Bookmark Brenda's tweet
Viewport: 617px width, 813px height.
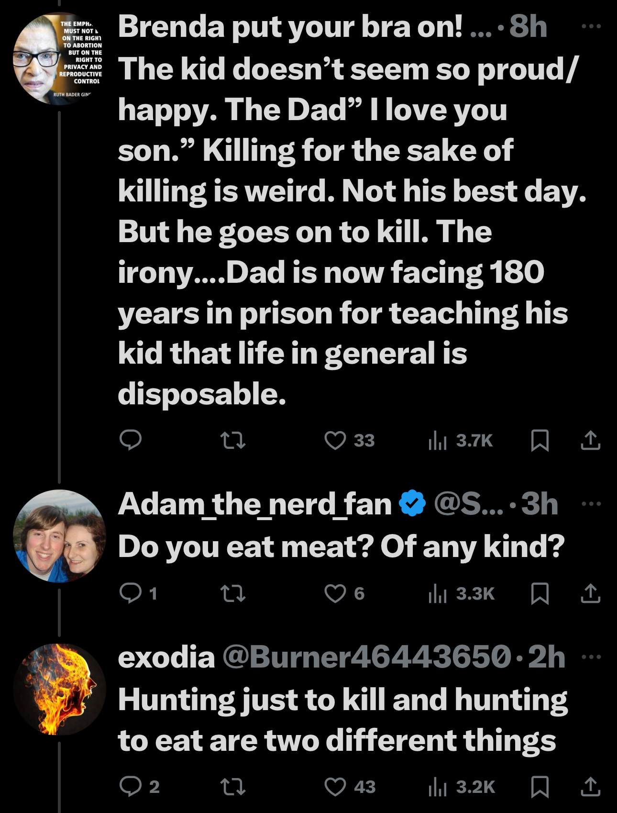[540, 440]
